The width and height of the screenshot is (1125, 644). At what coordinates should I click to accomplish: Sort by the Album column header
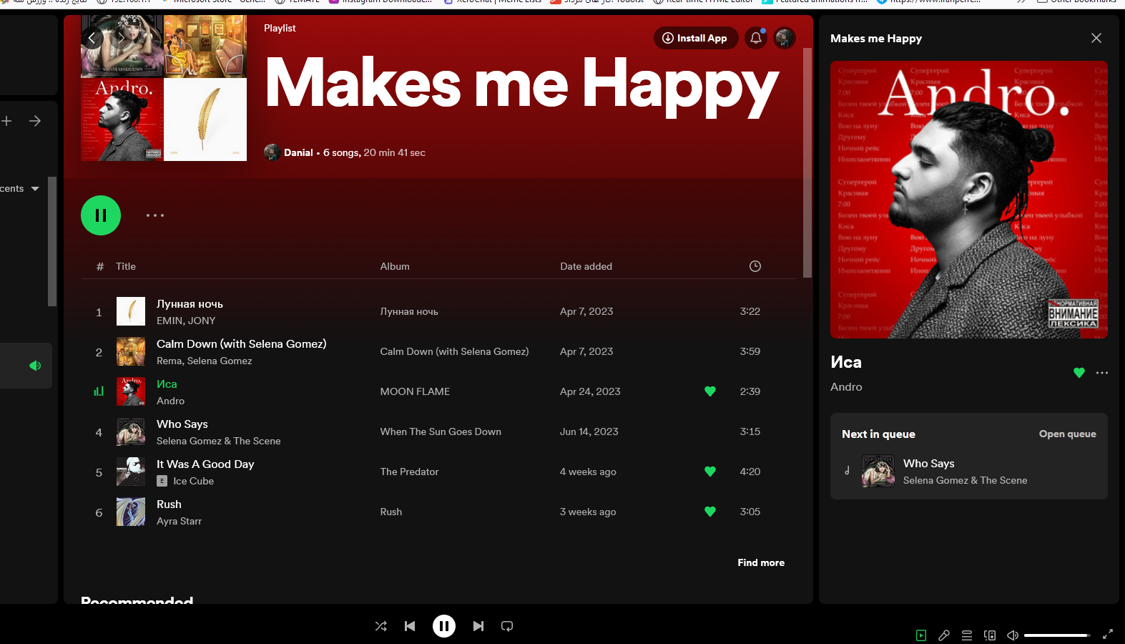[x=395, y=266]
